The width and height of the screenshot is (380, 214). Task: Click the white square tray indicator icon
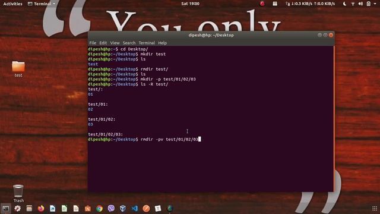tap(275, 4)
